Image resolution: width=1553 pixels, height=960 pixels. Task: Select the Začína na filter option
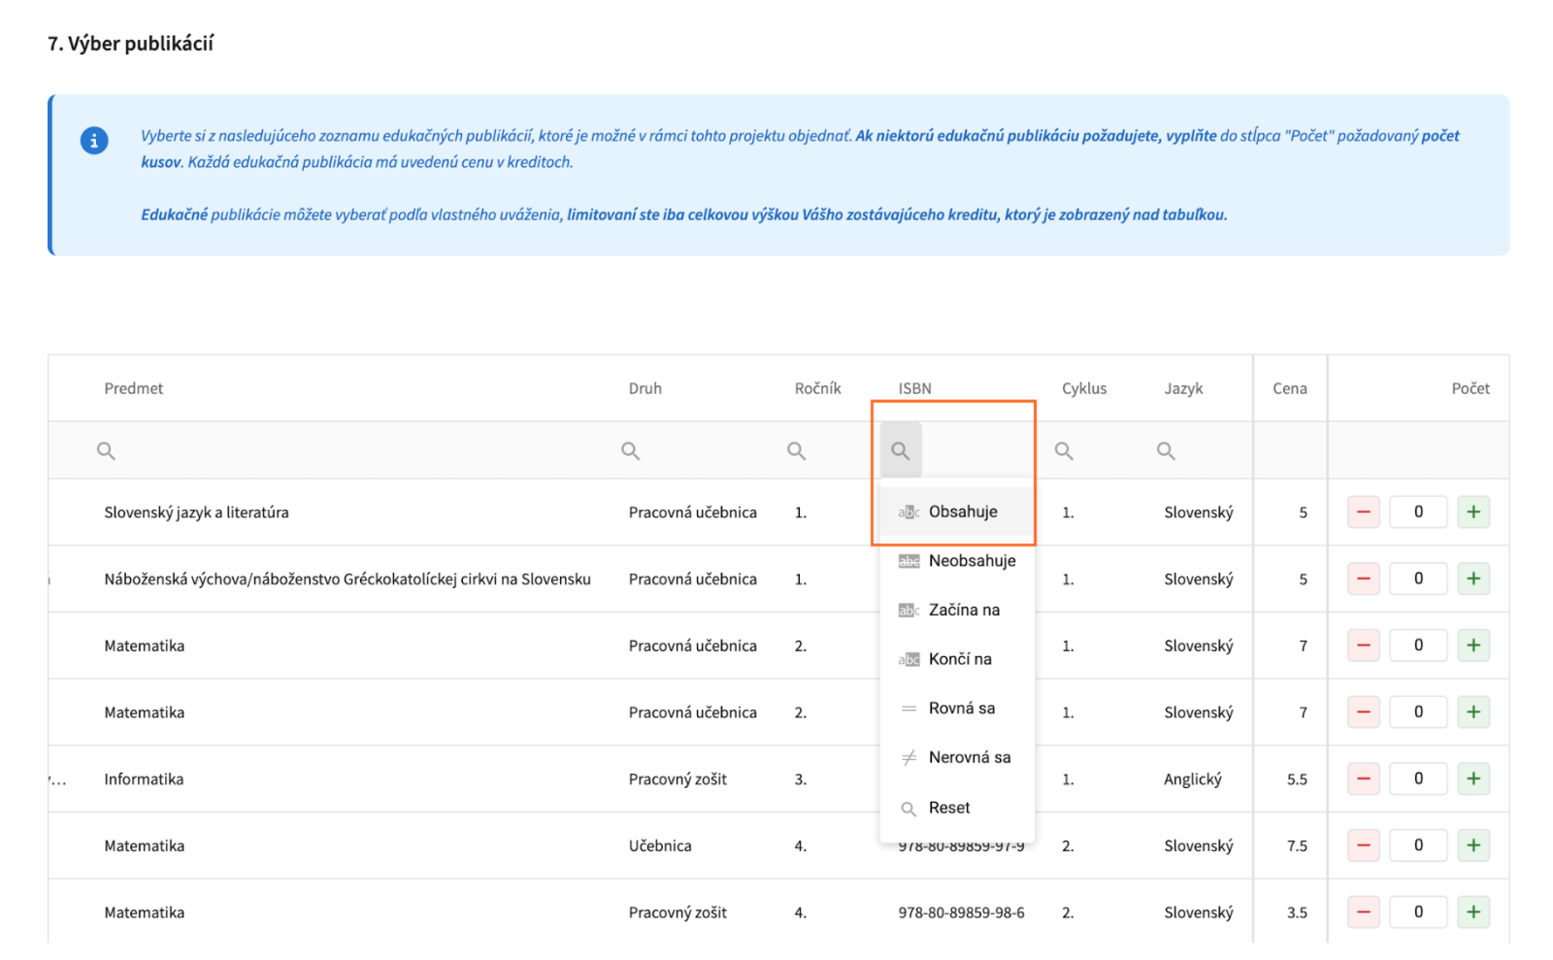click(x=963, y=610)
